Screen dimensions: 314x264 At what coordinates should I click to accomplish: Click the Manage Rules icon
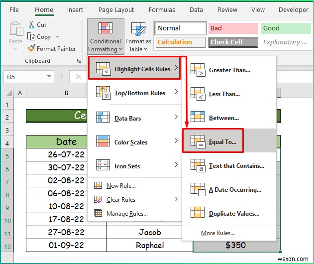coord(98,213)
